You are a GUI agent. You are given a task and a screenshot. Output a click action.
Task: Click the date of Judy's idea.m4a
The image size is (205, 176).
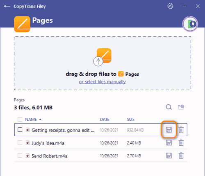(x=109, y=143)
